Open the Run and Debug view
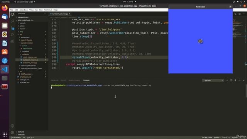The image size is (247, 139). coord(12,35)
